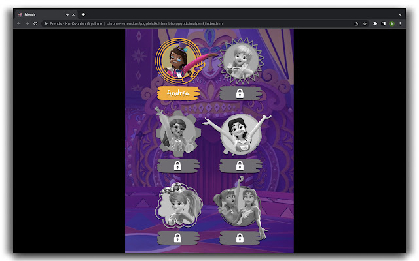The image size is (419, 261).
Task: Open a new tab with the plus button
Action: pos(83,14)
